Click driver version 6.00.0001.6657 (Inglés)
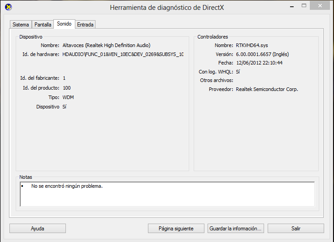334x242 pixels. click(262, 54)
